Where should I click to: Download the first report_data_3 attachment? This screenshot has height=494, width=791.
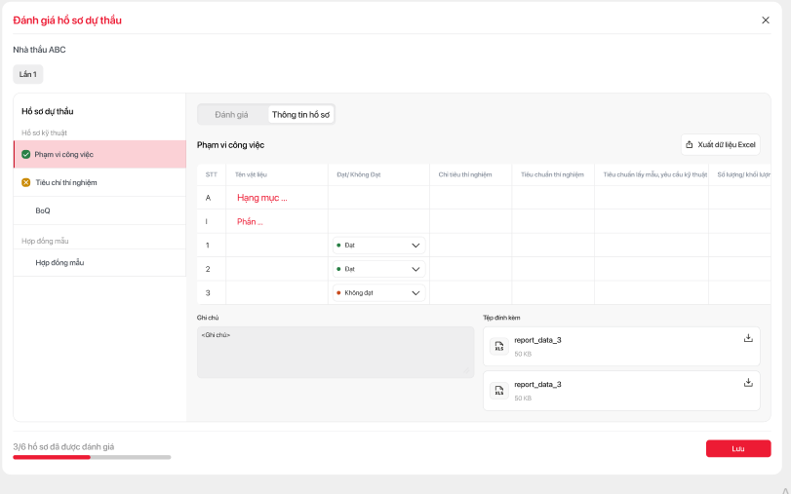click(748, 338)
